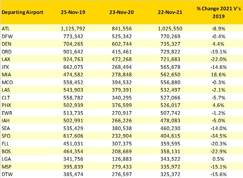Select JFK's 565,678 cell

tap(170, 67)
